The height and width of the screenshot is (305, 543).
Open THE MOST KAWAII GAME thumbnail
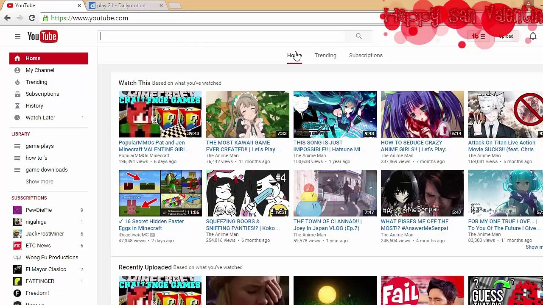pyautogui.click(x=248, y=114)
